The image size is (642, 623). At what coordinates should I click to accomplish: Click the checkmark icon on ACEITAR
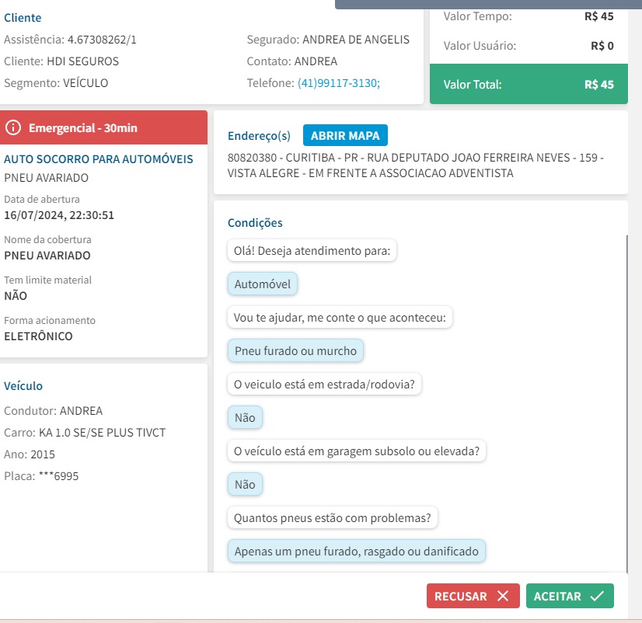click(x=597, y=596)
